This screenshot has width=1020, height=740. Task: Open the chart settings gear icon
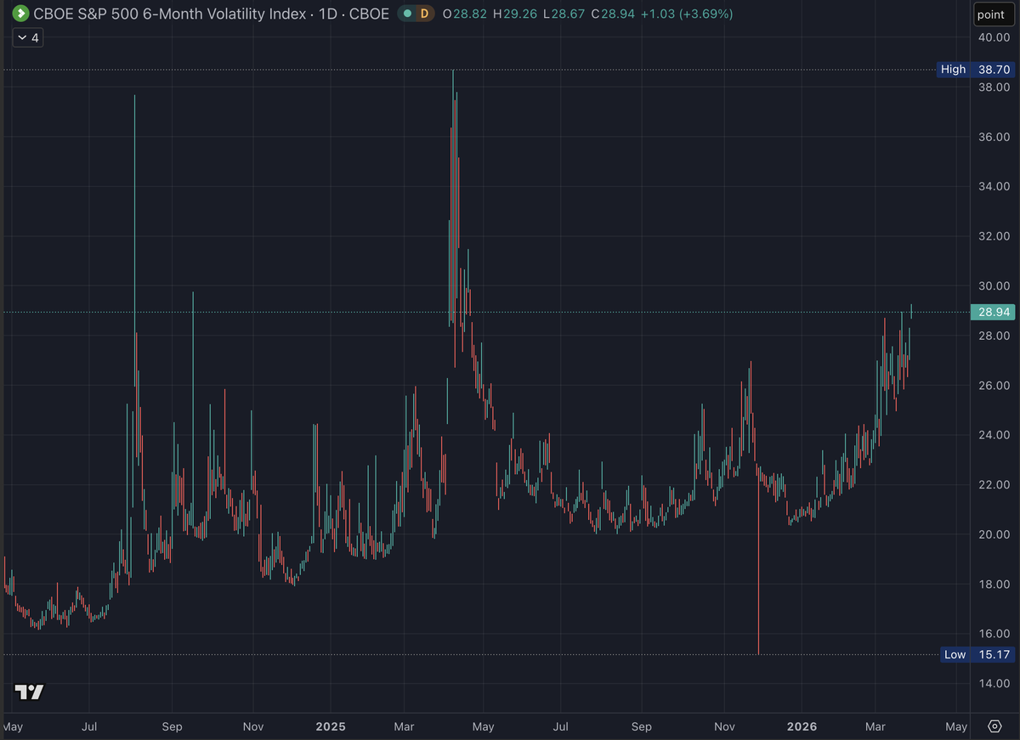point(995,726)
